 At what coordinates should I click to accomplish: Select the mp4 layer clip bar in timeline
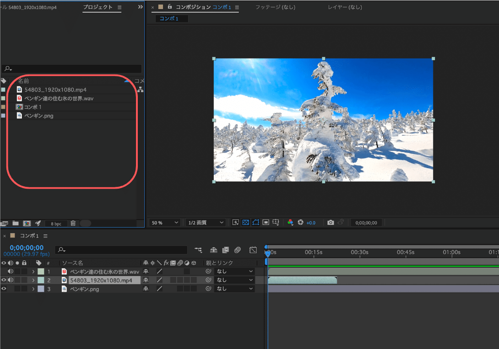[x=302, y=280]
